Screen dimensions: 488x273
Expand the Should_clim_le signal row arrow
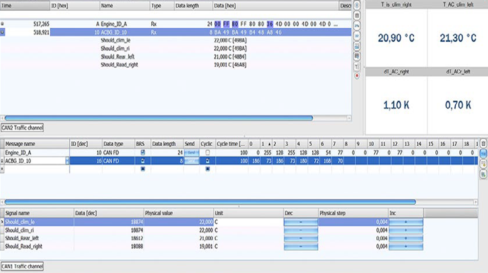[x=2, y=222]
